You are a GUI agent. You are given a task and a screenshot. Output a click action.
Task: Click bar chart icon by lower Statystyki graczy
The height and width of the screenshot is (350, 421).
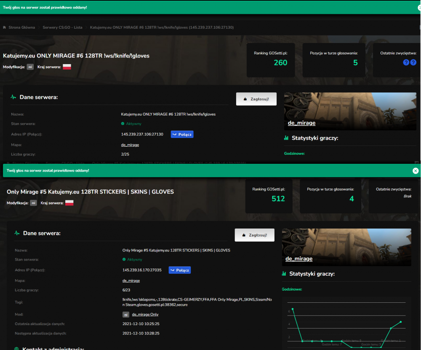(x=284, y=274)
